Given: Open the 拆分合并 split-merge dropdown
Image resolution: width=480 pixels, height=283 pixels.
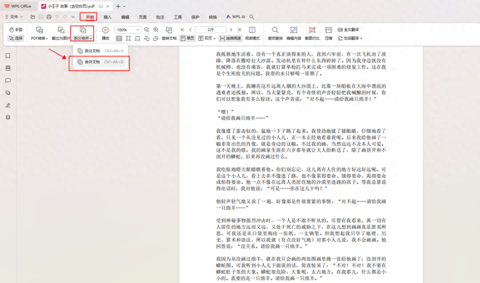Looking at the screenshot, I should [83, 34].
